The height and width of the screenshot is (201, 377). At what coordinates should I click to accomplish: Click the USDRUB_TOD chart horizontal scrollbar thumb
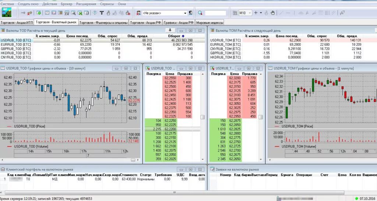pyautogui.click(x=133, y=160)
